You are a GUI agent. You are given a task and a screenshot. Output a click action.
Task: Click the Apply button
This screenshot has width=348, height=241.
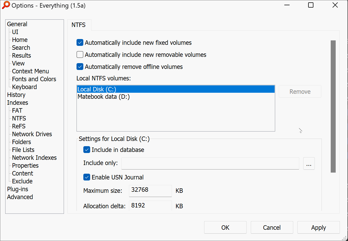pos(319,227)
